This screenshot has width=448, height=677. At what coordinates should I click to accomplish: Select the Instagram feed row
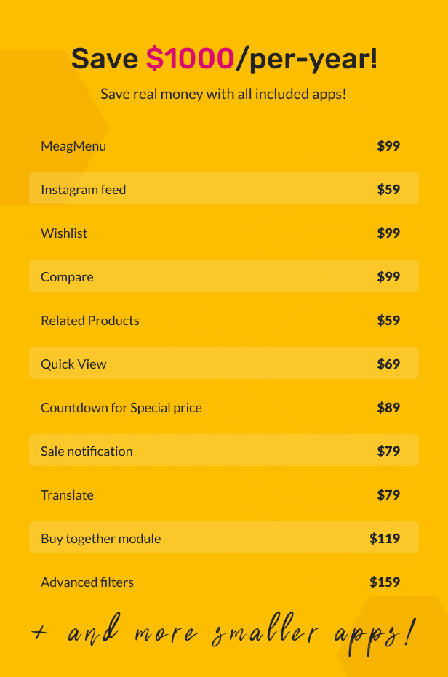(84, 190)
